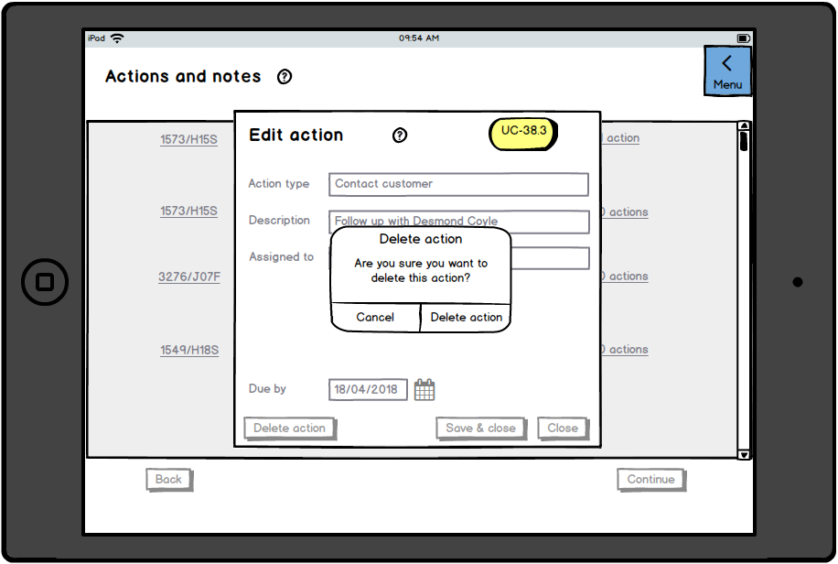Click the Back button

pos(169,480)
